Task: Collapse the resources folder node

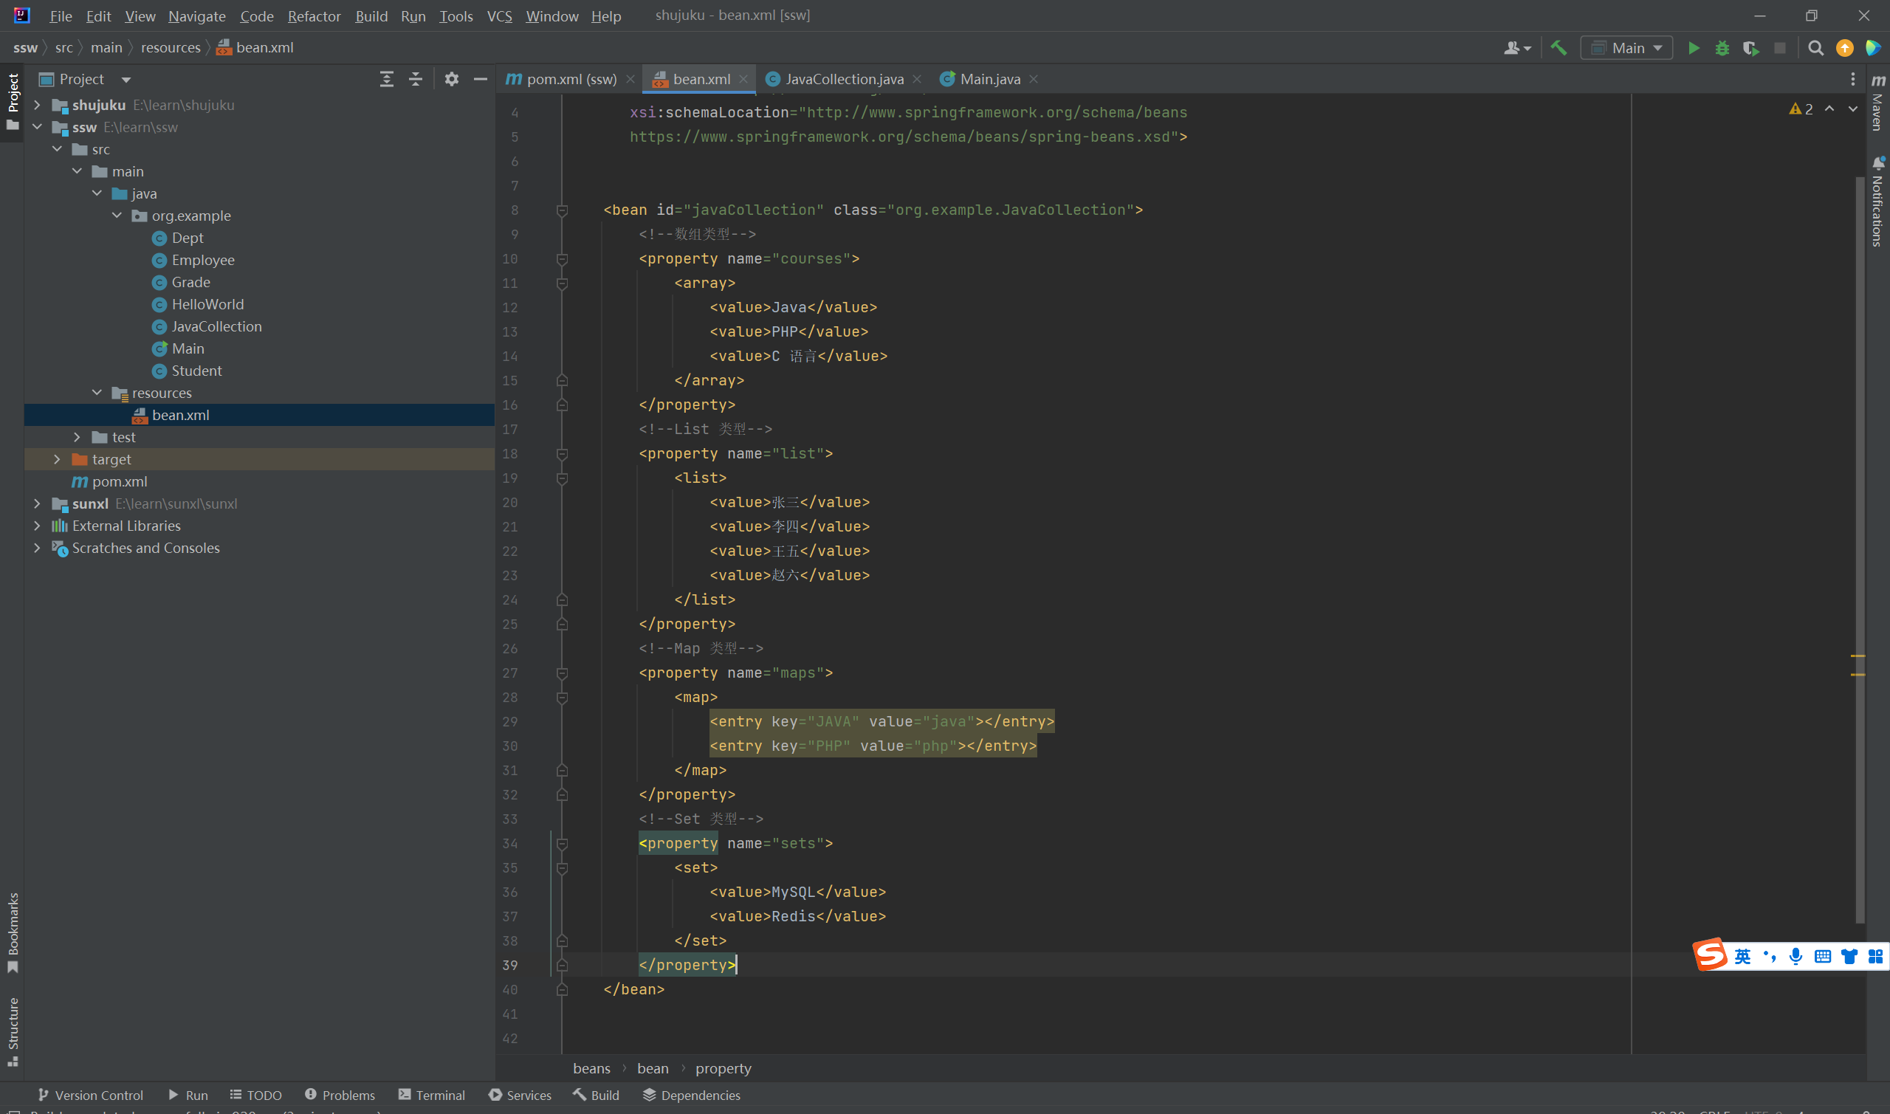Action: (97, 393)
